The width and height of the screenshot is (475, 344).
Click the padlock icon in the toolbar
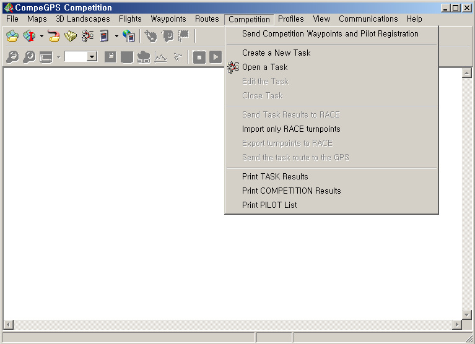click(110, 57)
